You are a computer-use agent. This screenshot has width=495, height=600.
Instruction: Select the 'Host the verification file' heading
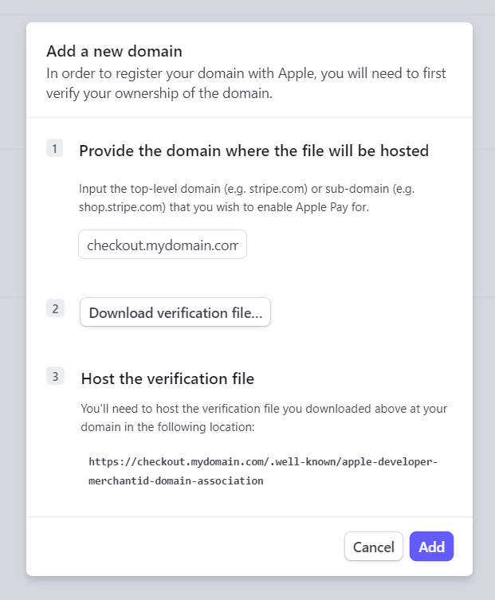coord(167,378)
